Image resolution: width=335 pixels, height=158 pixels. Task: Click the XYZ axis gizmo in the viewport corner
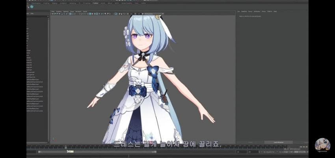pos(54,139)
